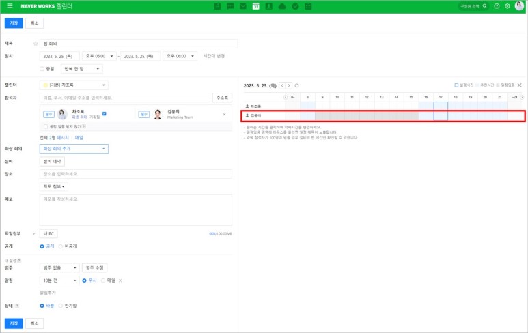Click the help icon next to 상태
The image size is (528, 333).
(x=17, y=306)
